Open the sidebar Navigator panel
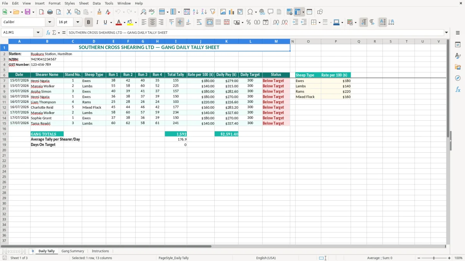465x261 pixels. click(x=458, y=78)
